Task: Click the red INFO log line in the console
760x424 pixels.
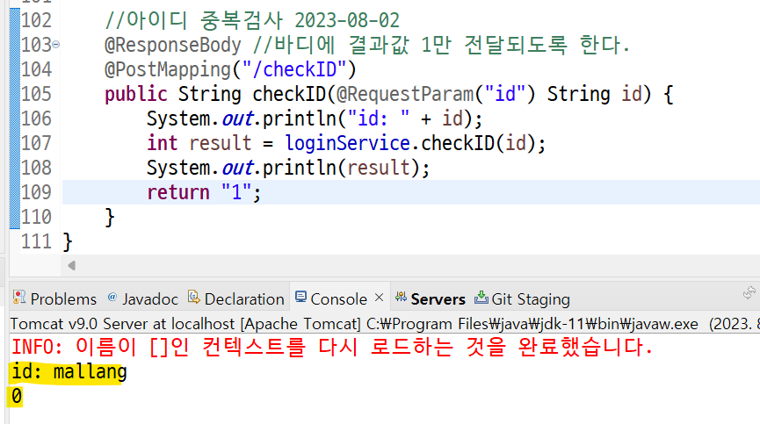Action: click(x=332, y=347)
